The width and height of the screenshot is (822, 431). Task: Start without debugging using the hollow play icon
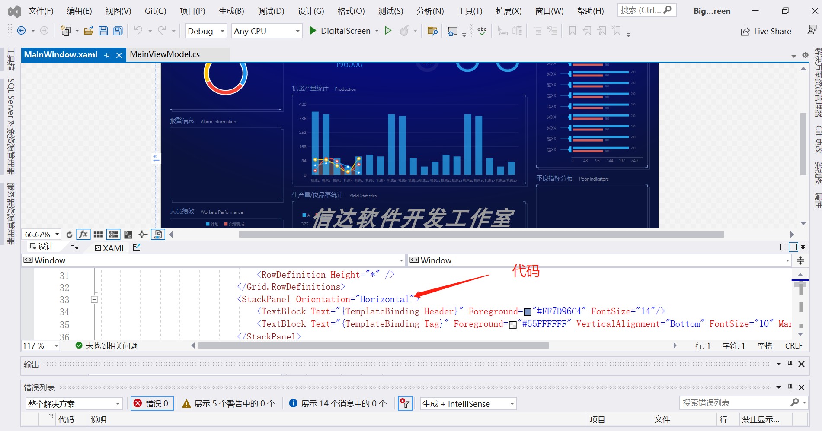coord(388,31)
